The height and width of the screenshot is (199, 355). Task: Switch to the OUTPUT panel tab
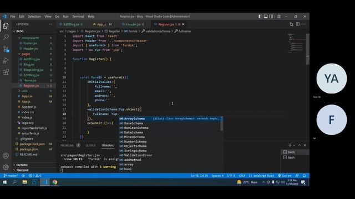(91, 145)
